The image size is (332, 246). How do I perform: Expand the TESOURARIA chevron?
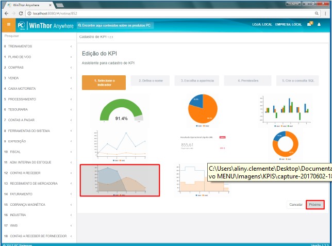click(71, 109)
